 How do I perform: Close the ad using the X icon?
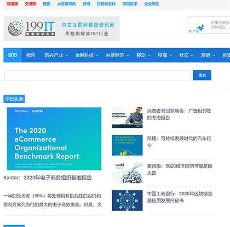(x=190, y=31)
